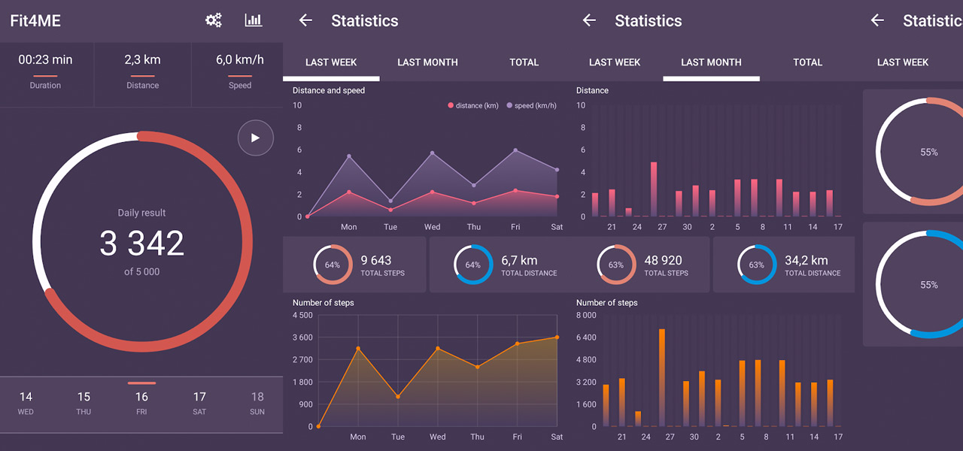Tap the tallest pink bar in Distance chart
The height and width of the screenshot is (451, 963).
point(654,189)
